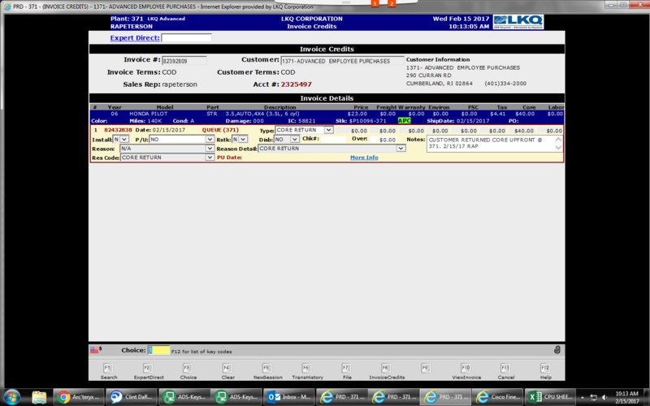650x406 pixels.
Task: Open a new session with F5 icon
Action: [x=266, y=368]
